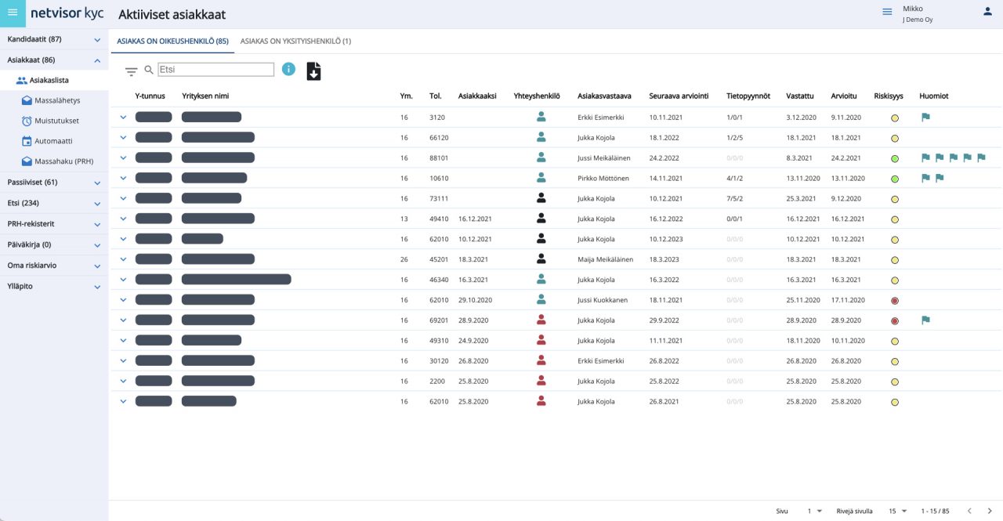Download the customer list file

(313, 71)
